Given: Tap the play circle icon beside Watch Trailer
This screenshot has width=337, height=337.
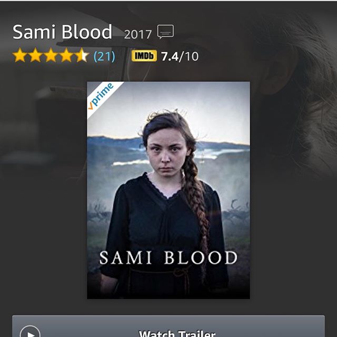Looking at the screenshot, I should (30, 331).
